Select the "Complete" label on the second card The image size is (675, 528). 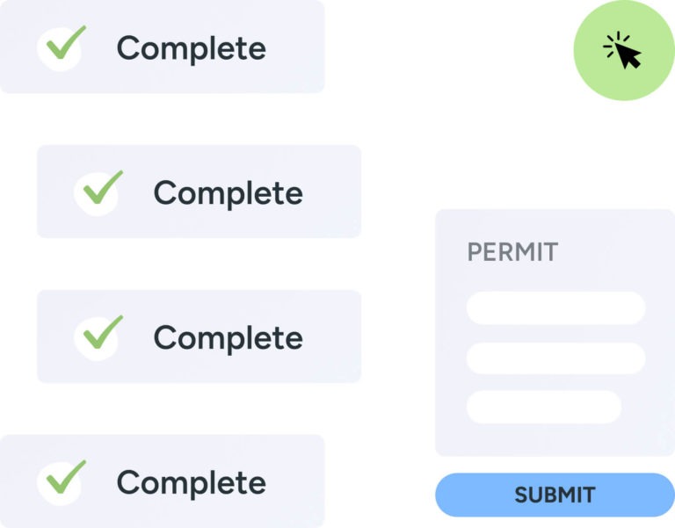pos(228,193)
